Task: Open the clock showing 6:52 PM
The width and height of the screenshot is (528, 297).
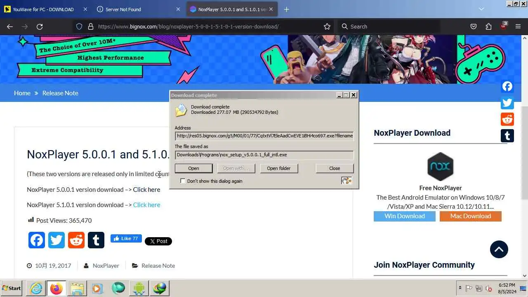Action: click(x=507, y=288)
